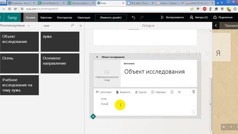
Task: Click the Объект исследования heading text
Action: 154,72
